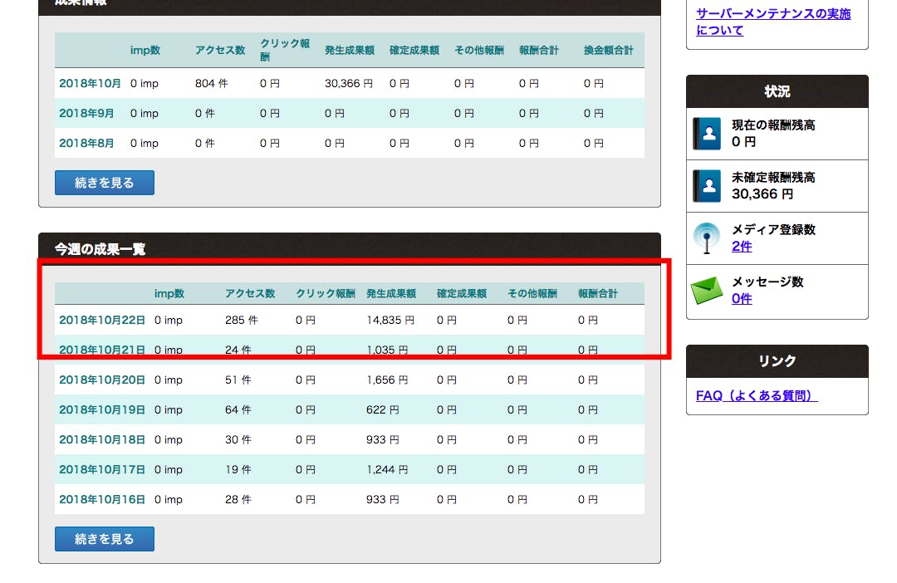
Task: Click the unconfirmed reward balance book icon
Action: 707,186
